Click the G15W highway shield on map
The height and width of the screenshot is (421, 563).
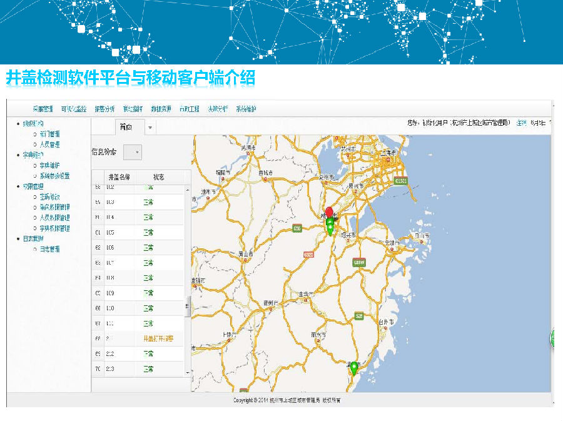click(359, 262)
